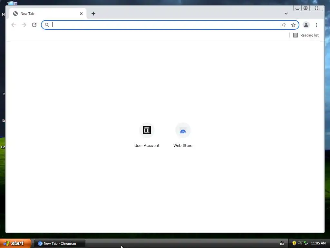The height and width of the screenshot is (248, 330).
Task: Open Chromium's three-dot menu
Action: point(316,25)
